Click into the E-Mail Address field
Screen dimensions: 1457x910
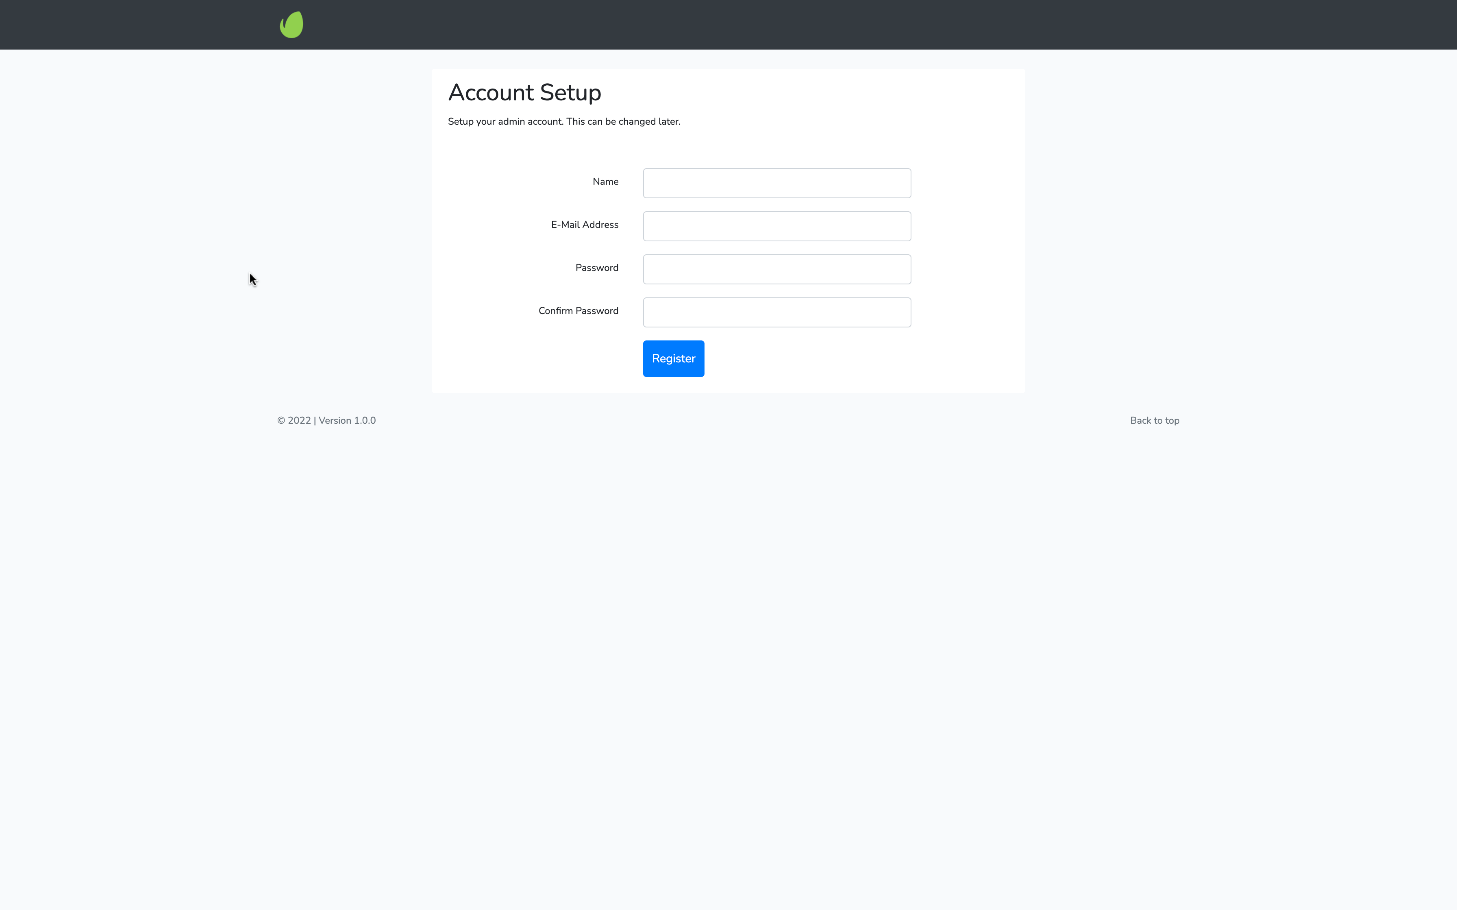tap(776, 226)
